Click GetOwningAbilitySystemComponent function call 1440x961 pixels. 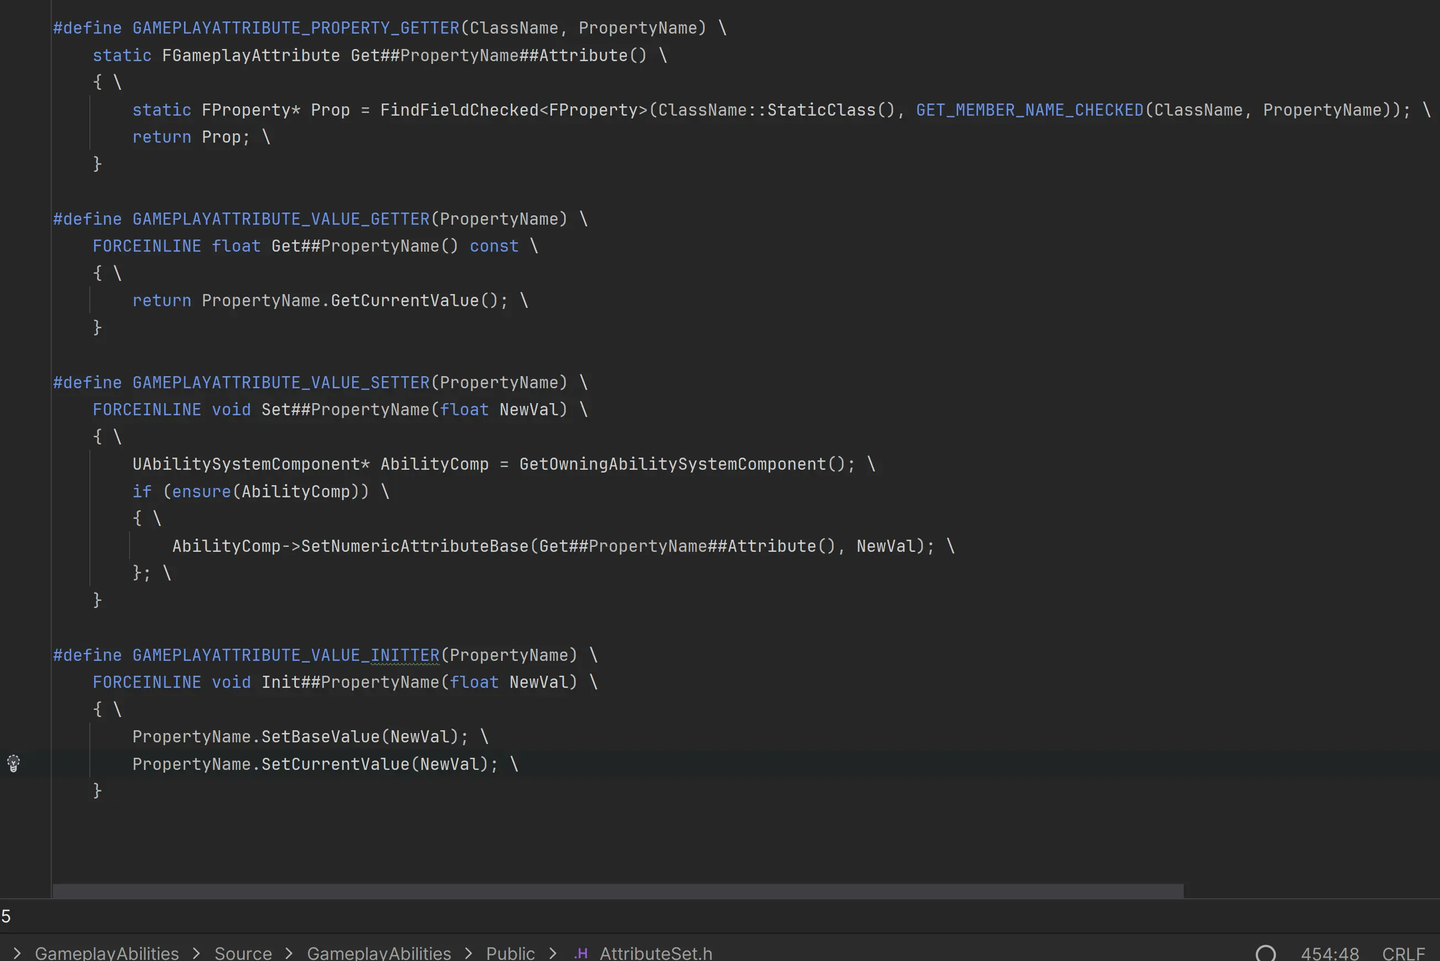tap(673, 464)
